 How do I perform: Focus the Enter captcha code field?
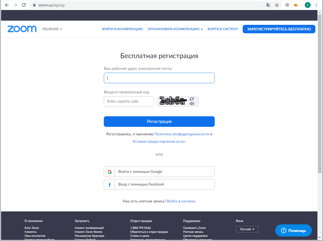[129, 101]
